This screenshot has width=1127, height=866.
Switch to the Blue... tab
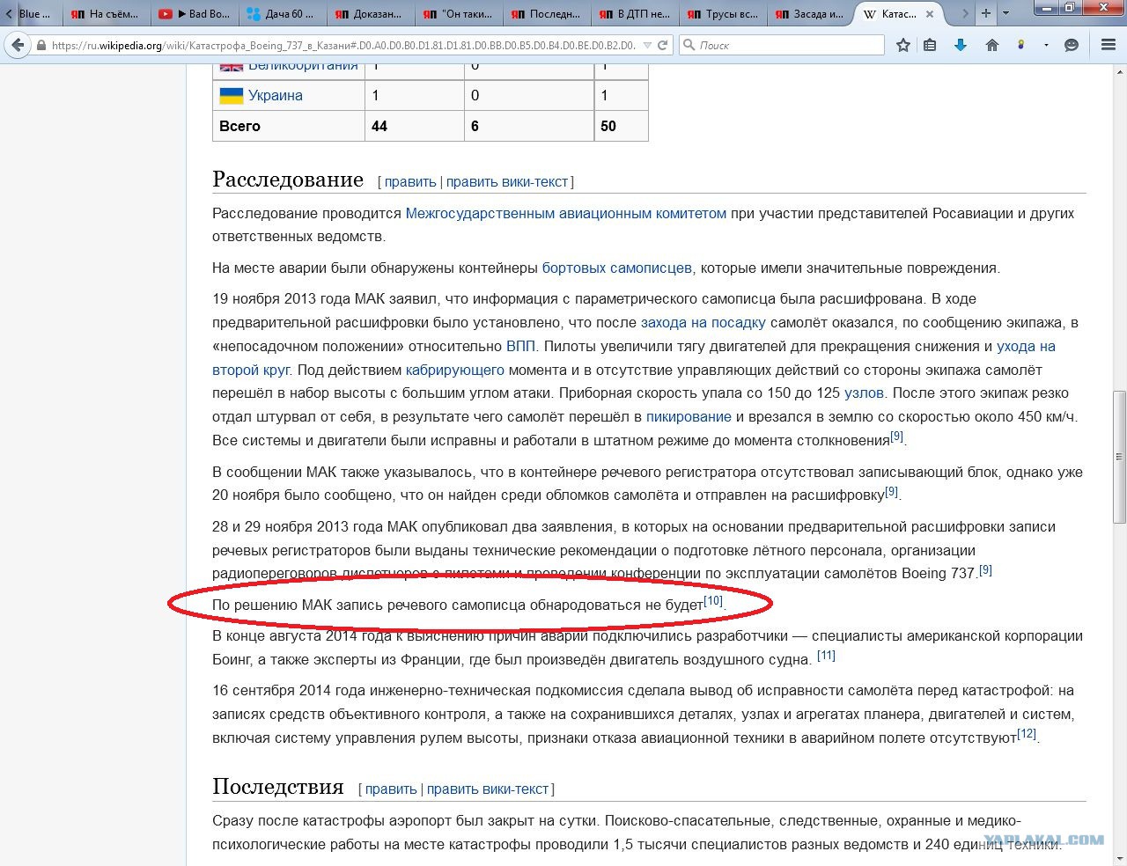click(35, 14)
